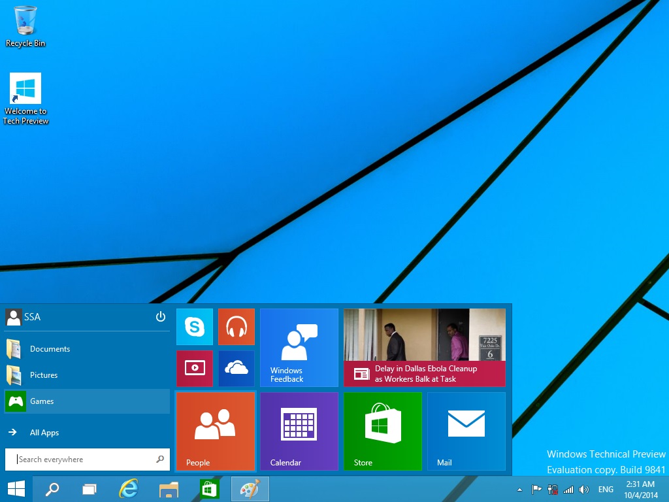Click the Search everywhere box
669x502 pixels.
click(x=88, y=460)
